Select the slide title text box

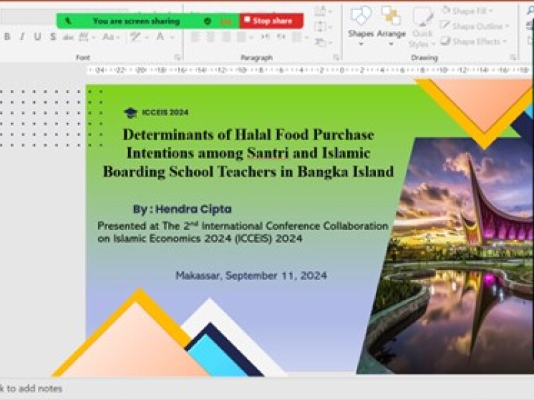[x=248, y=153]
